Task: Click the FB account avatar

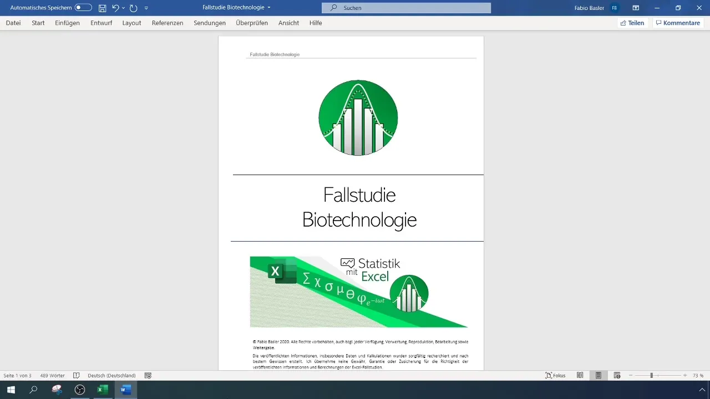Action: pyautogui.click(x=614, y=8)
